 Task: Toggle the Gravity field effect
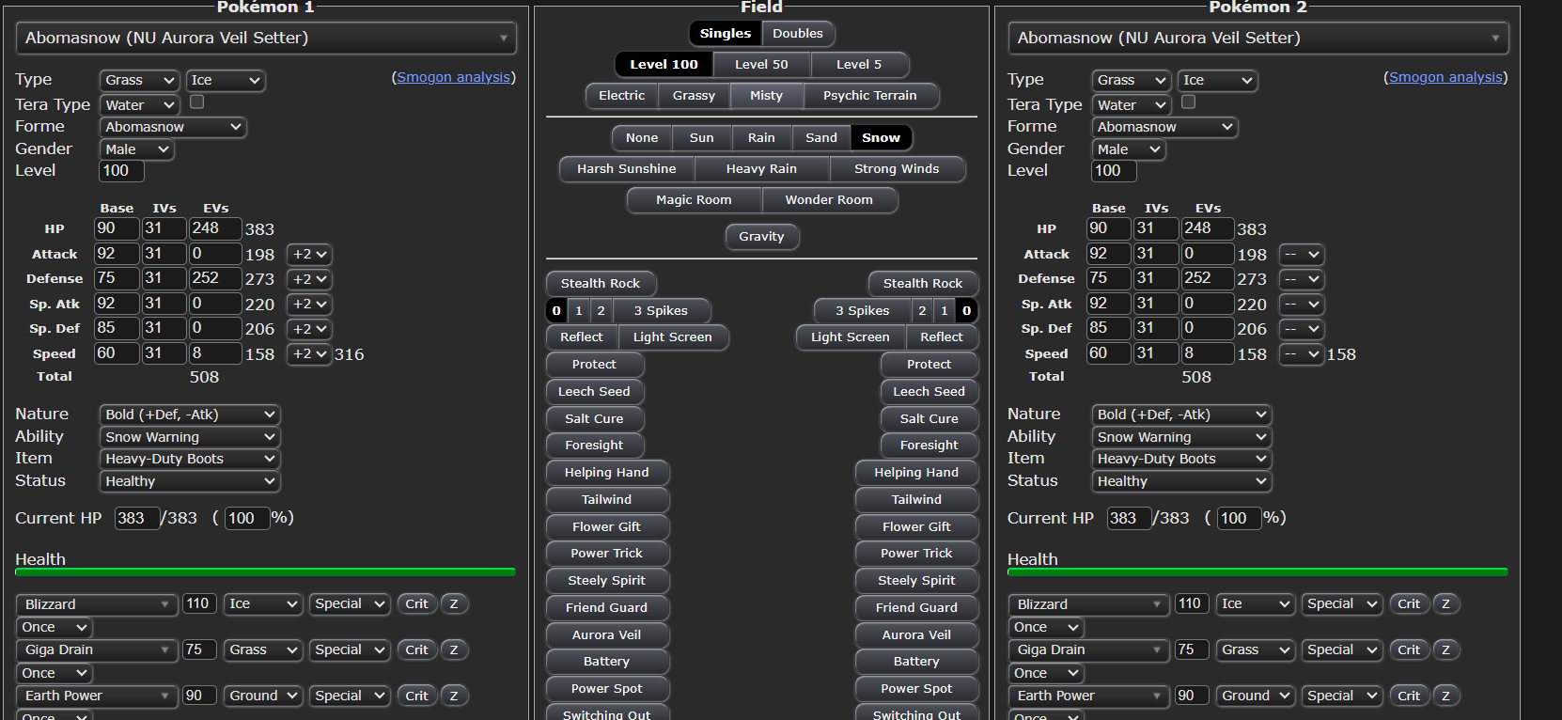(761, 237)
